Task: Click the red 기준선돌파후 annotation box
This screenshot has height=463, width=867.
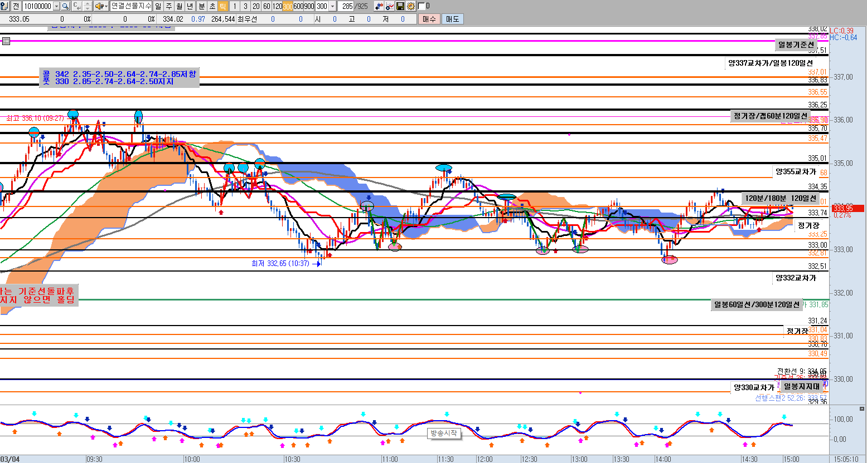Action: pyautogui.click(x=38, y=295)
